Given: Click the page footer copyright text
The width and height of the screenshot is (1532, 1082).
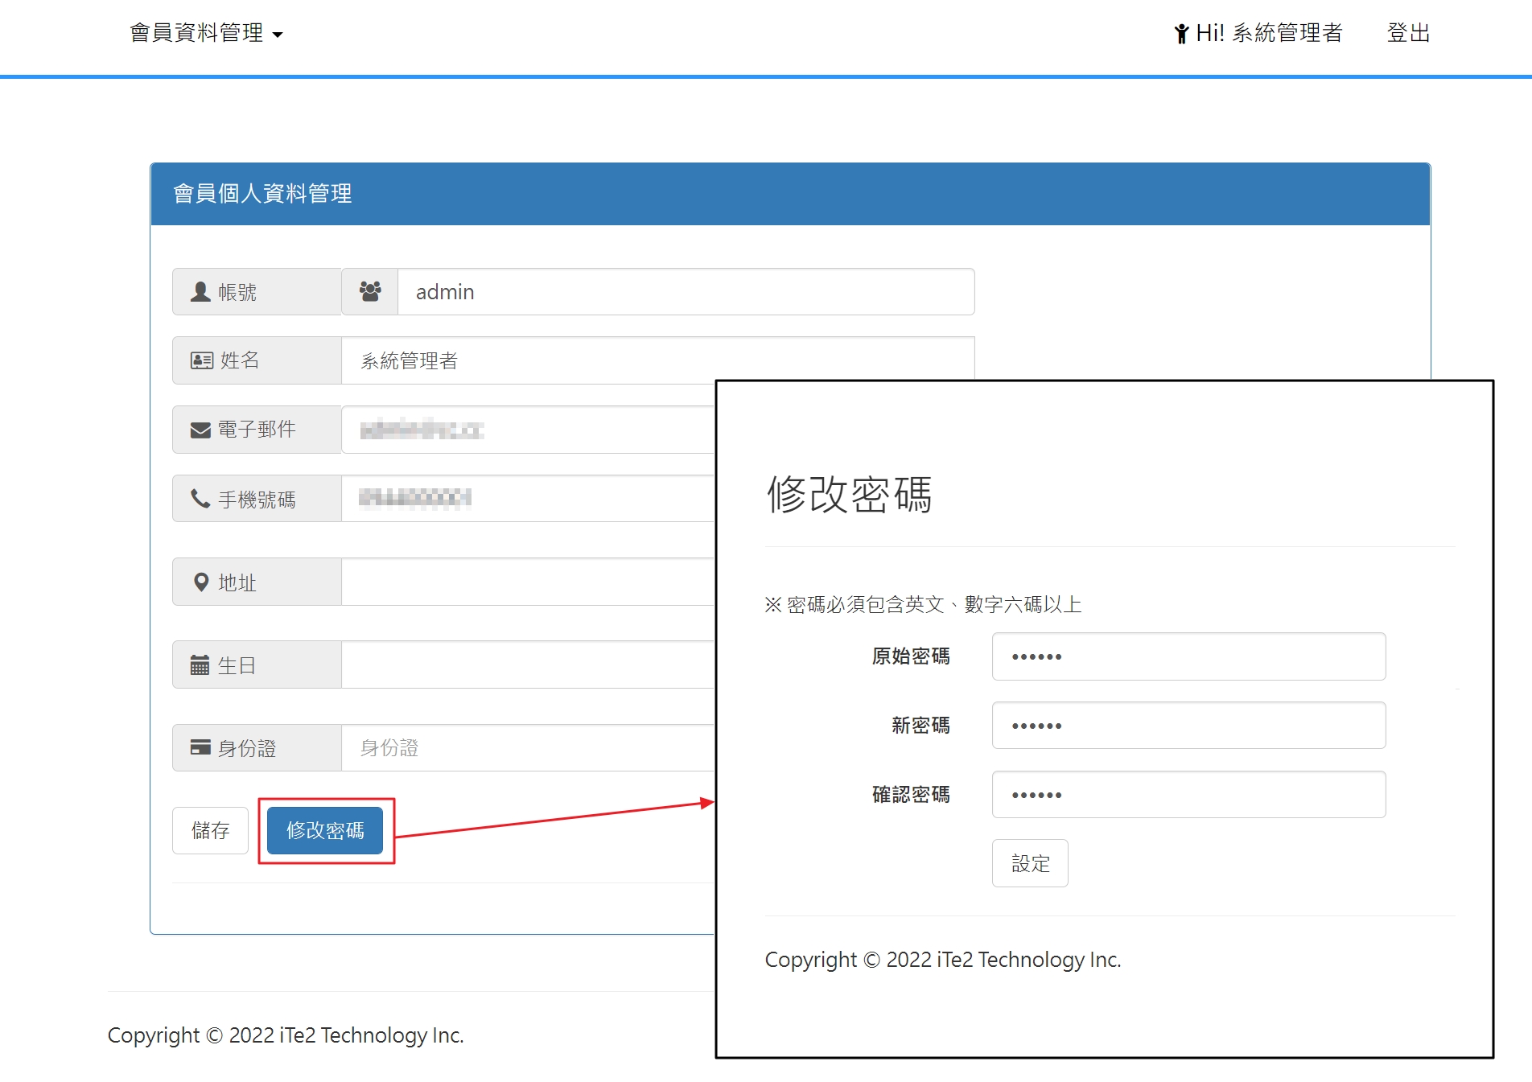Looking at the screenshot, I should [286, 1035].
